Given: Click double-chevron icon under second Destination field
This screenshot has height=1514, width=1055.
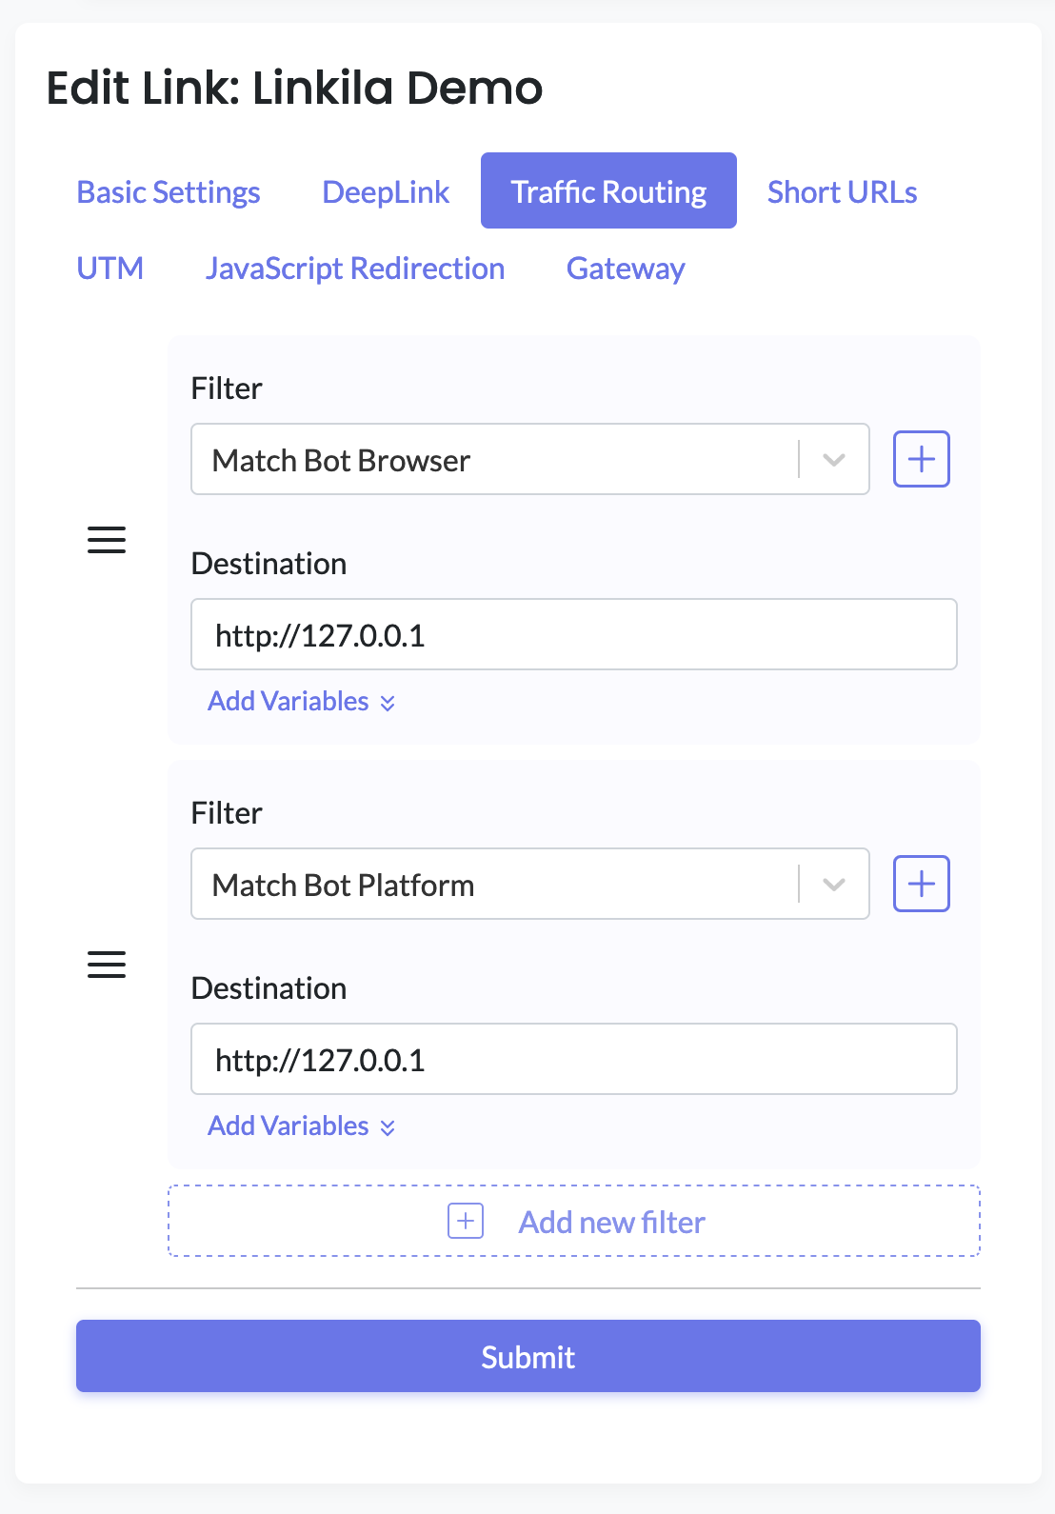Looking at the screenshot, I should (388, 1127).
